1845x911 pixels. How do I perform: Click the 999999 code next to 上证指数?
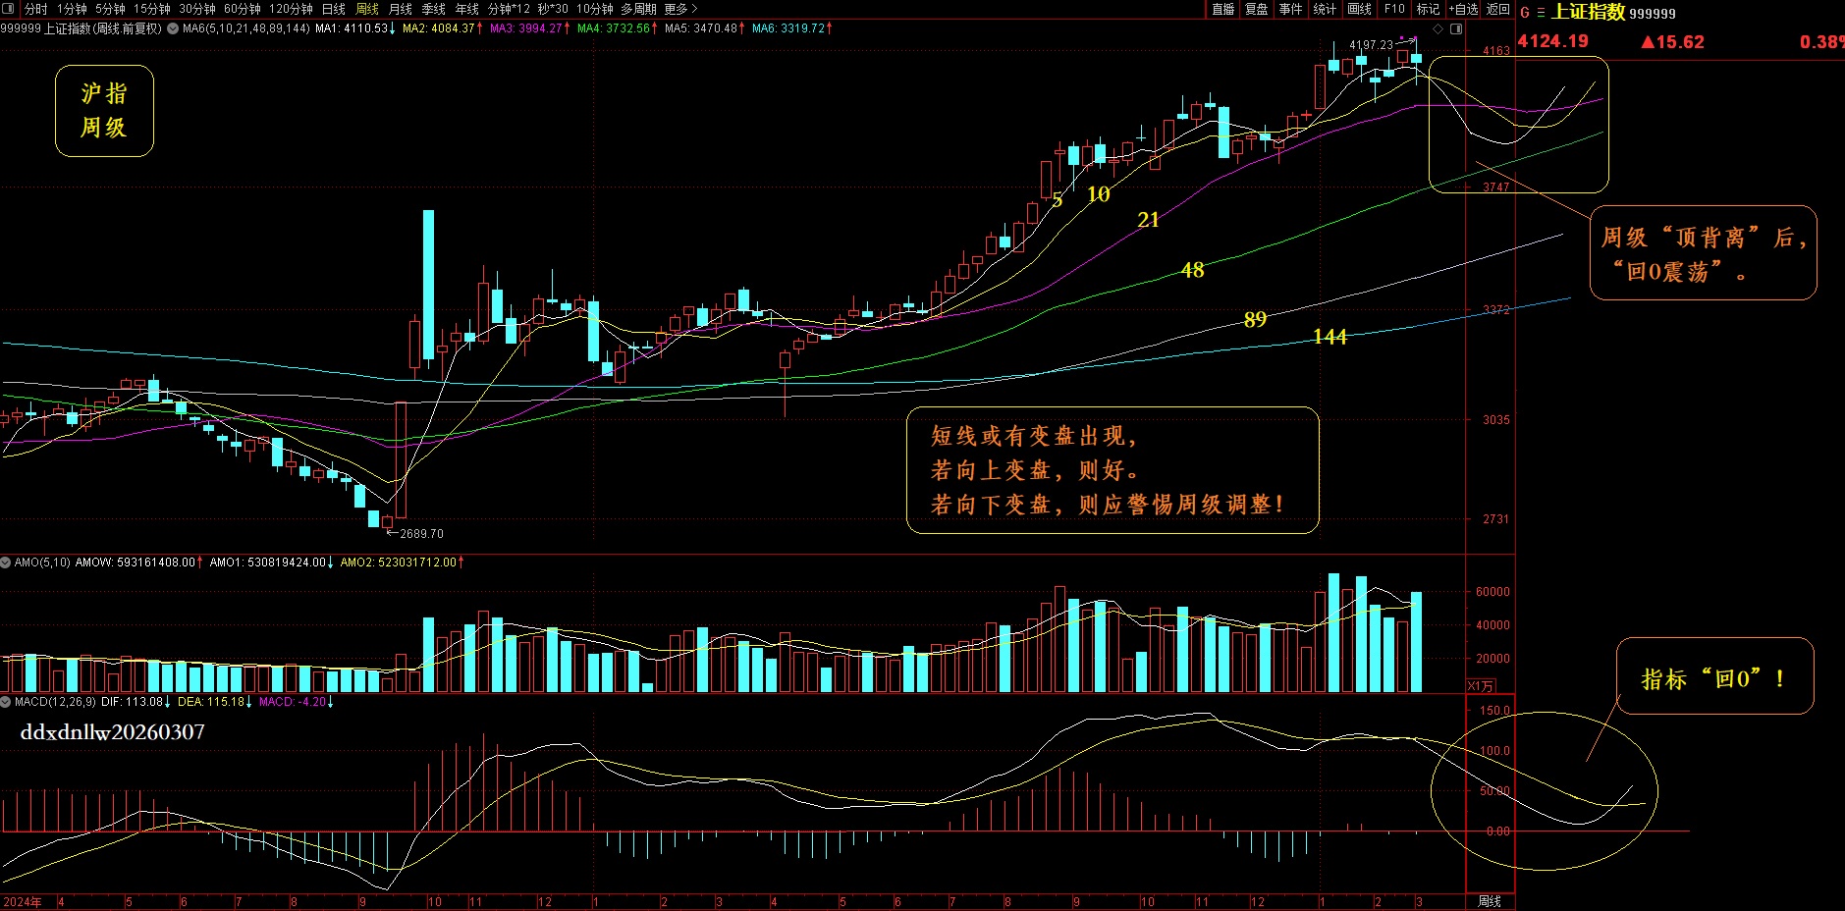pyautogui.click(x=1653, y=14)
